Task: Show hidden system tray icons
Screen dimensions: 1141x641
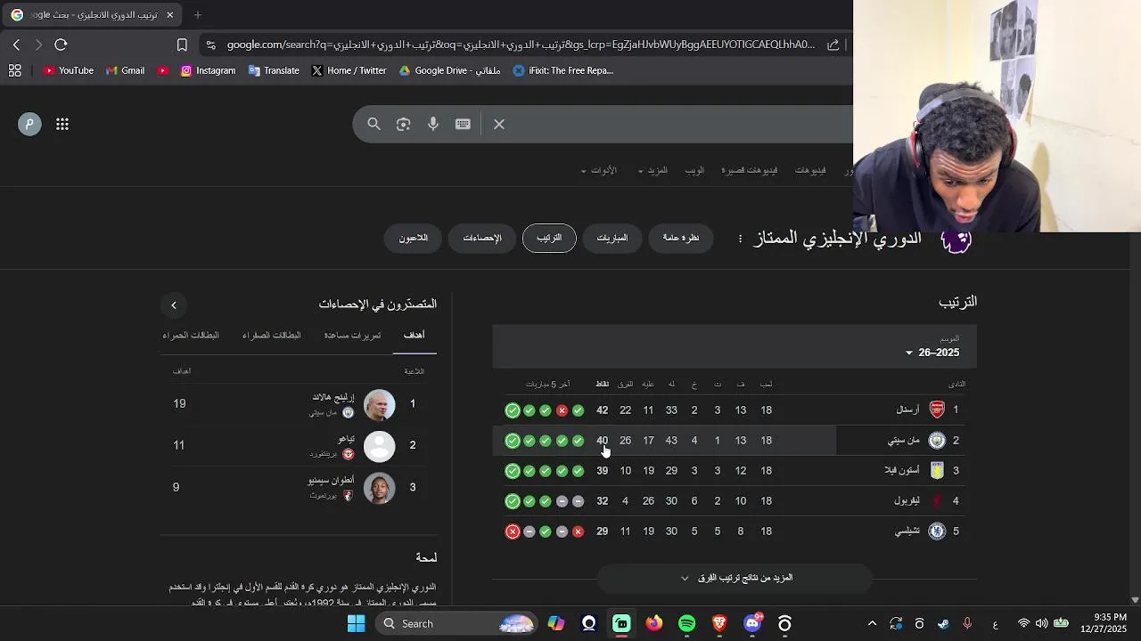Action: click(x=873, y=624)
